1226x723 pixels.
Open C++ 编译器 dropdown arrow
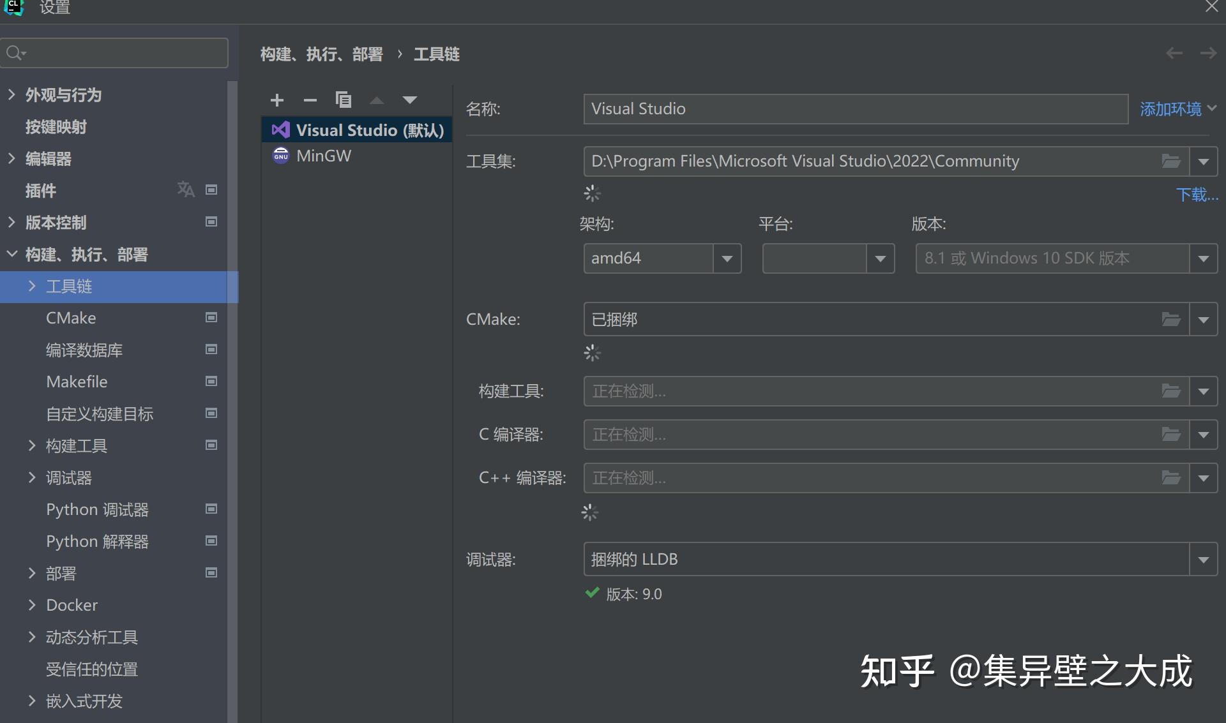point(1204,478)
